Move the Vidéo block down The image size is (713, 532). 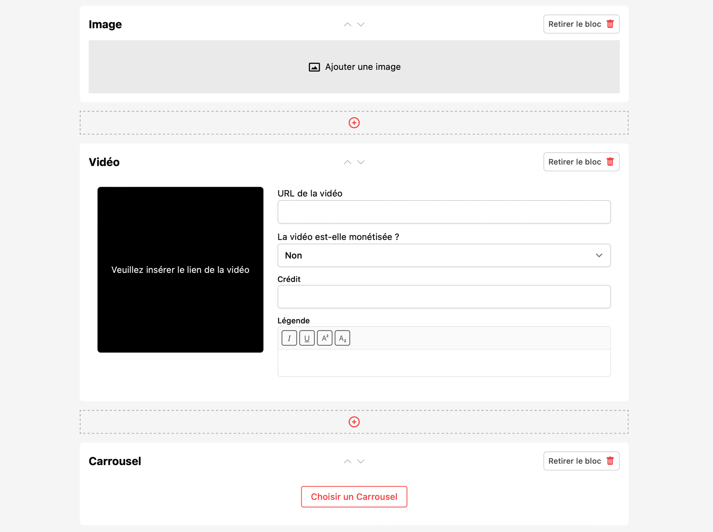tap(361, 162)
